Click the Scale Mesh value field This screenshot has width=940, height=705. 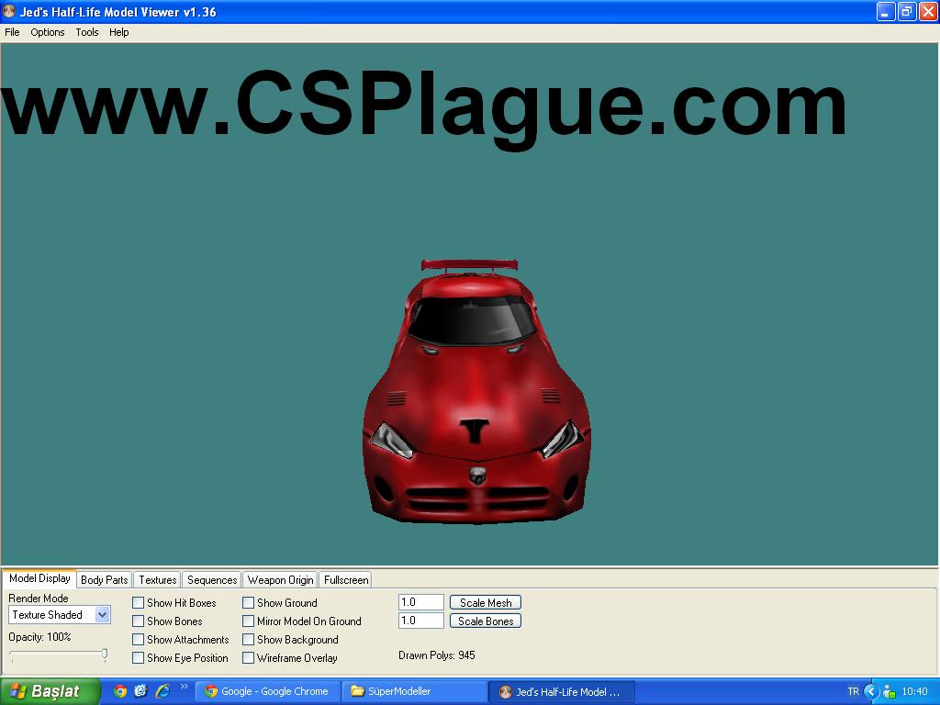[420, 603]
